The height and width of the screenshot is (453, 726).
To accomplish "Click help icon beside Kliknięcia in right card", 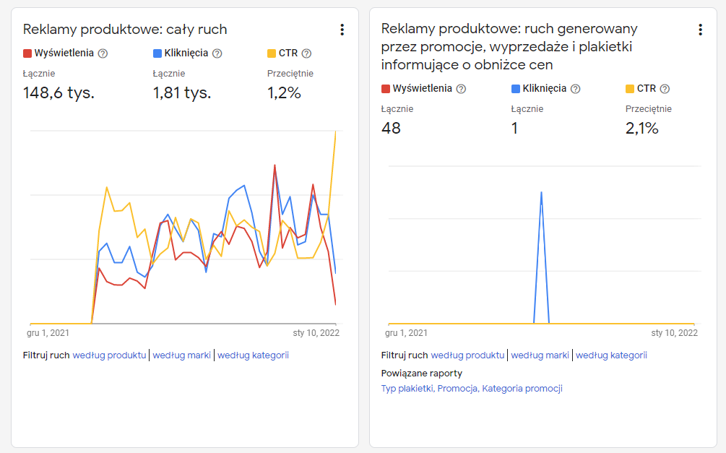I will 576,89.
